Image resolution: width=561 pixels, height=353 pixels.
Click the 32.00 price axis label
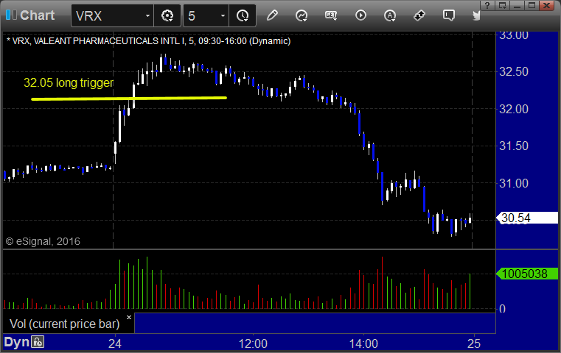[x=514, y=109]
